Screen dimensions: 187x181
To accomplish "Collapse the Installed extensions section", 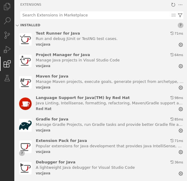I will click(x=17, y=25).
